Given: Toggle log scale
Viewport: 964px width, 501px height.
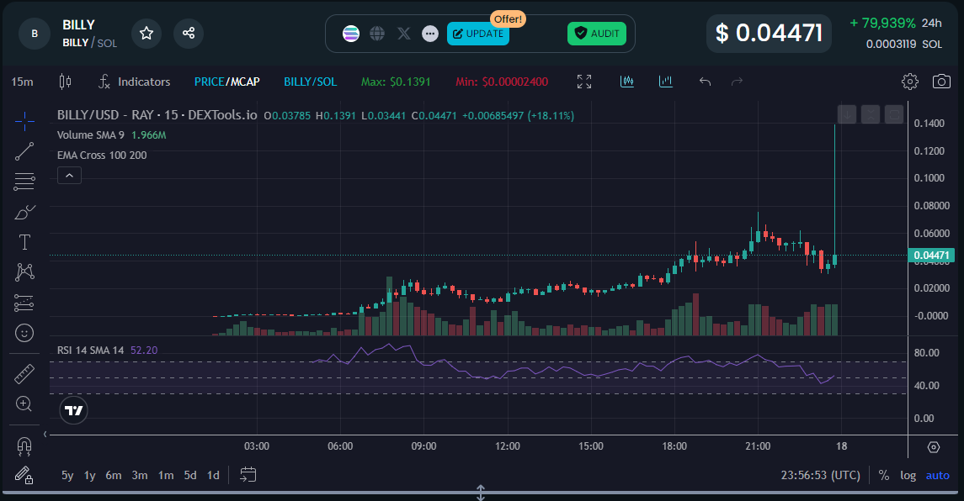Looking at the screenshot, I should [x=908, y=475].
